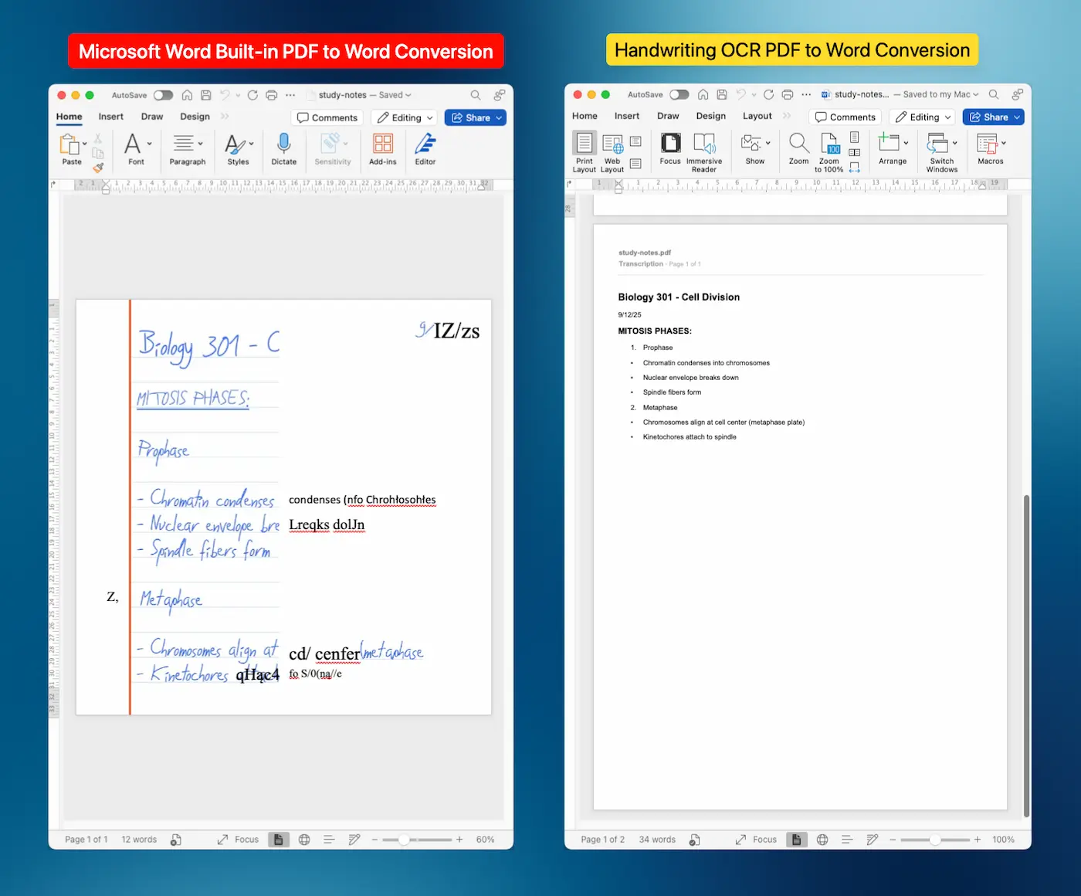Viewport: 1081px width, 896px height.
Task: Click Zoom to 100% in the right window
Action: (x=829, y=150)
